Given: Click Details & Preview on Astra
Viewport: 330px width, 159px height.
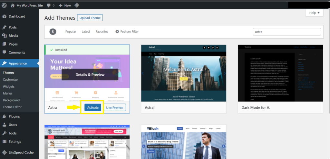Looking at the screenshot, I should [x=90, y=75].
